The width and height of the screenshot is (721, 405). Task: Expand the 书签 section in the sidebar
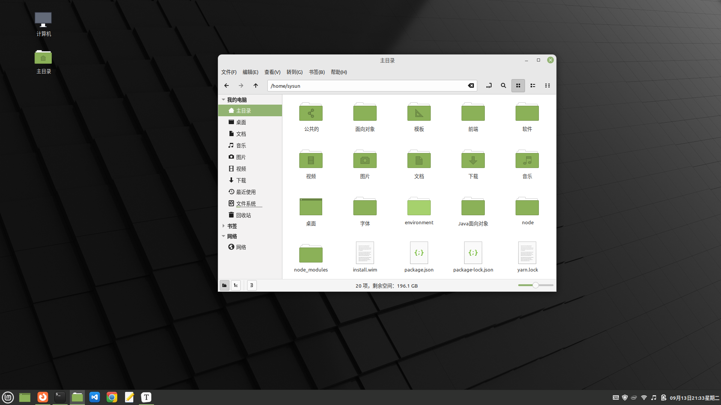[223, 226]
